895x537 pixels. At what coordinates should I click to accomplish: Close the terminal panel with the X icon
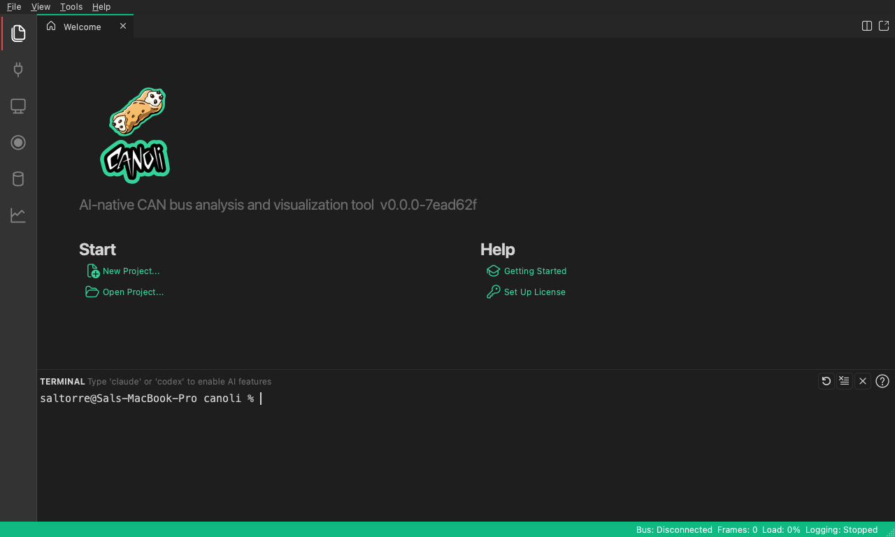coord(863,381)
